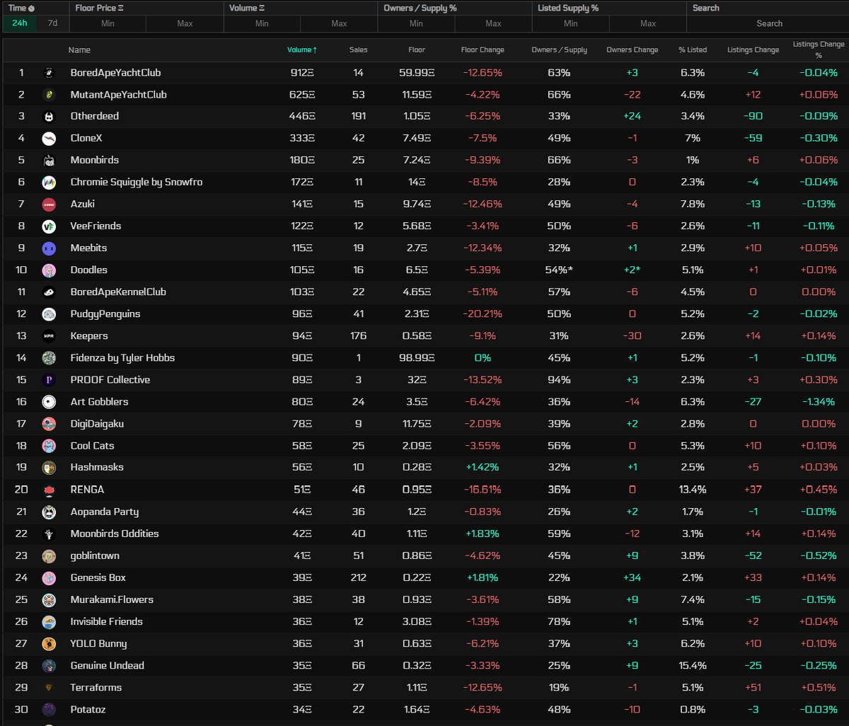The height and width of the screenshot is (726, 849).
Task: Sort by % Listed column
Action: coord(693,50)
